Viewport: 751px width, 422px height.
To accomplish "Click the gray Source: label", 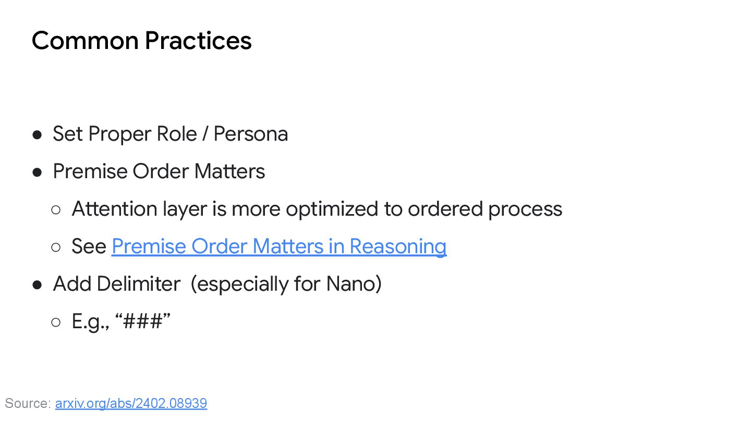I will click(28, 403).
